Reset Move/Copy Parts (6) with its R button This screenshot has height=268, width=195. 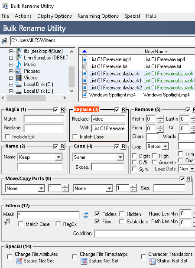click(188, 179)
